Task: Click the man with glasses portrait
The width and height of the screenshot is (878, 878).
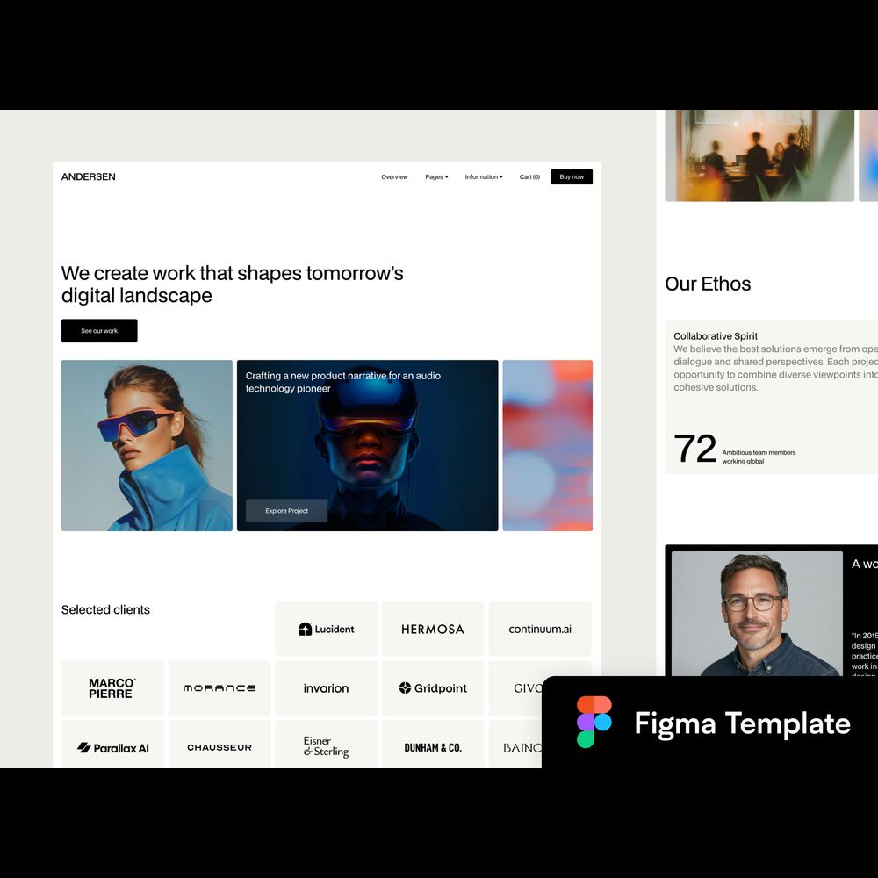Action: (x=756, y=613)
